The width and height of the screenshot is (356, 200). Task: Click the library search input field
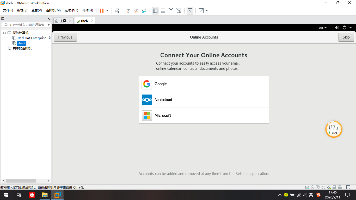click(26, 25)
